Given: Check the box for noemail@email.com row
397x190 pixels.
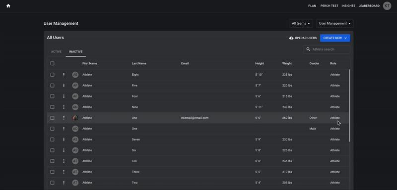Looking at the screenshot, I should click(52, 118).
